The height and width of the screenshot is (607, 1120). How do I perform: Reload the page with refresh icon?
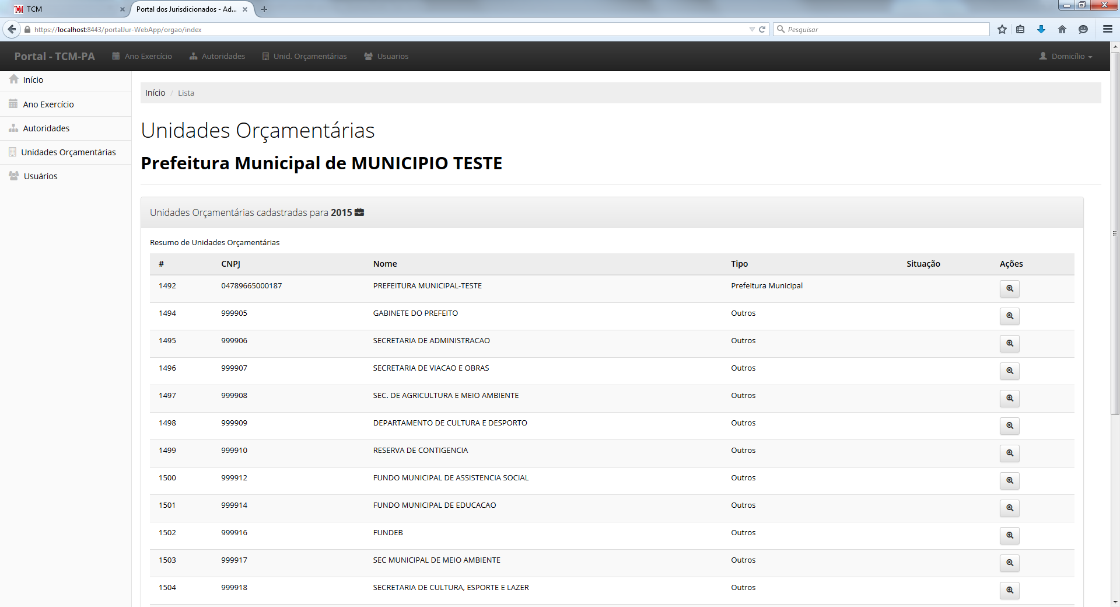tap(762, 29)
